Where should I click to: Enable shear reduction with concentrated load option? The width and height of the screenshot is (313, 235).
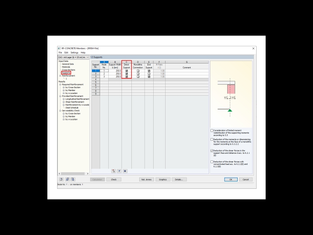point(212,162)
